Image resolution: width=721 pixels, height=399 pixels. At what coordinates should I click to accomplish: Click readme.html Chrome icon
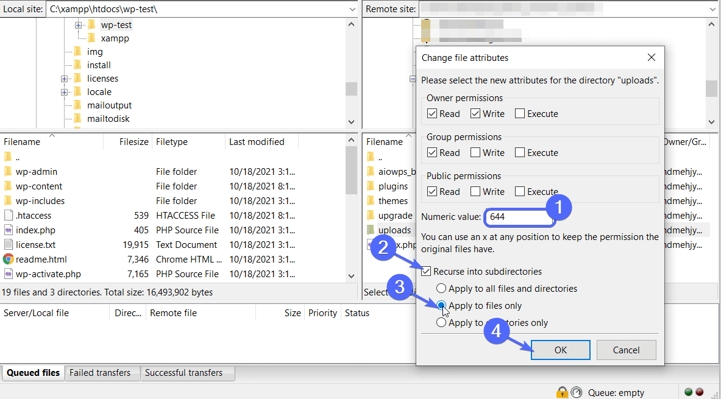click(8, 260)
